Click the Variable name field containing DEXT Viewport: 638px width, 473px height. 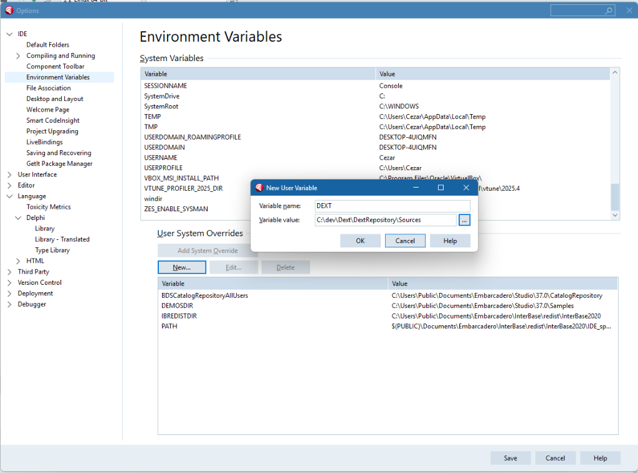[x=393, y=206]
